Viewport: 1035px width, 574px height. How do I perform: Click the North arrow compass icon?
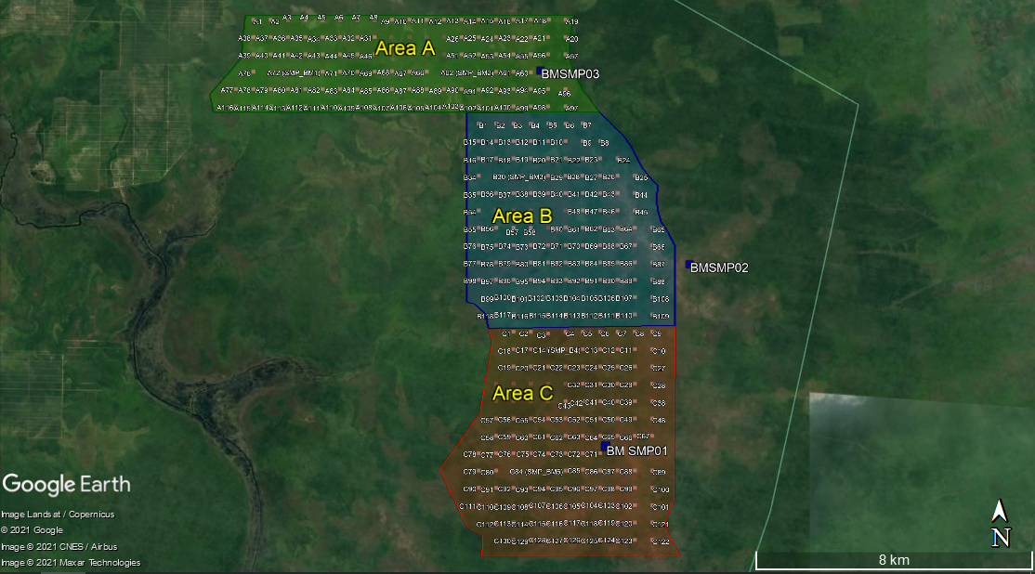point(1000,524)
